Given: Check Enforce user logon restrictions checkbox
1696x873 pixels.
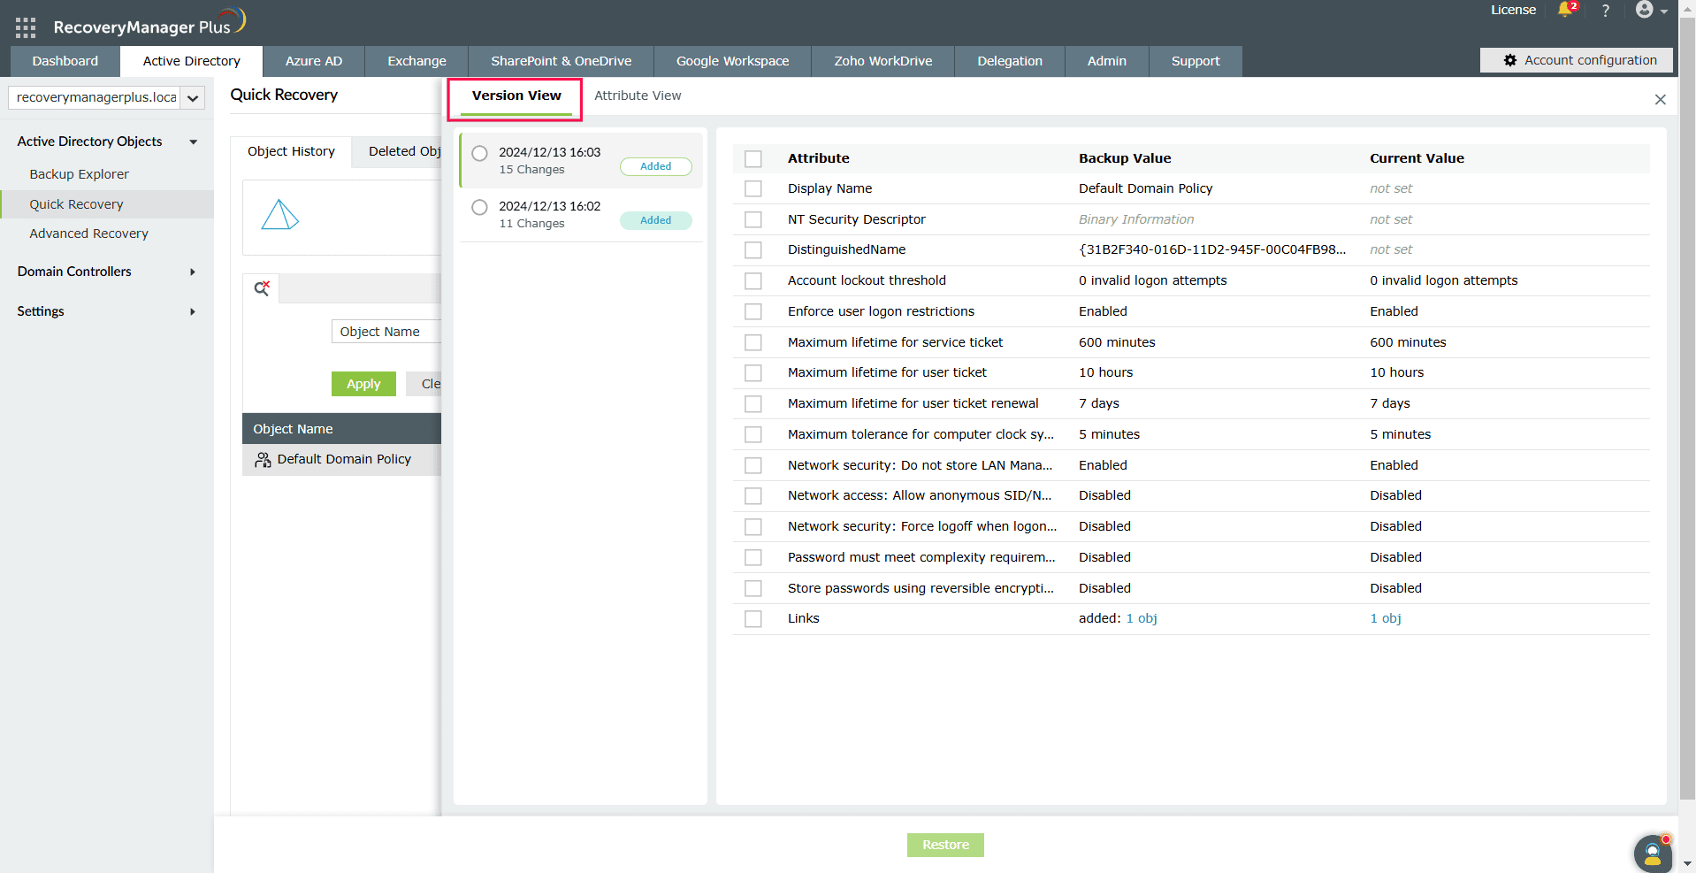Looking at the screenshot, I should tap(753, 312).
